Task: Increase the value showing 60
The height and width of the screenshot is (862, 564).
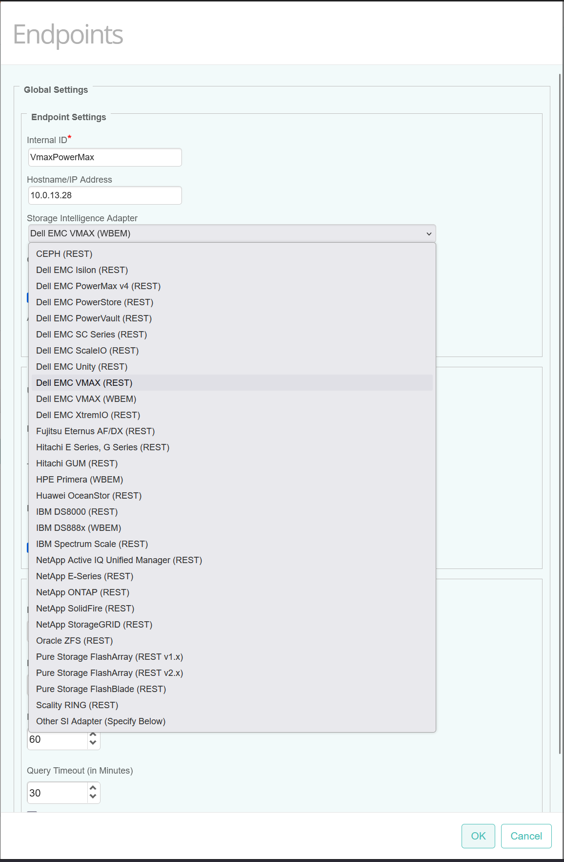Action: (93, 736)
